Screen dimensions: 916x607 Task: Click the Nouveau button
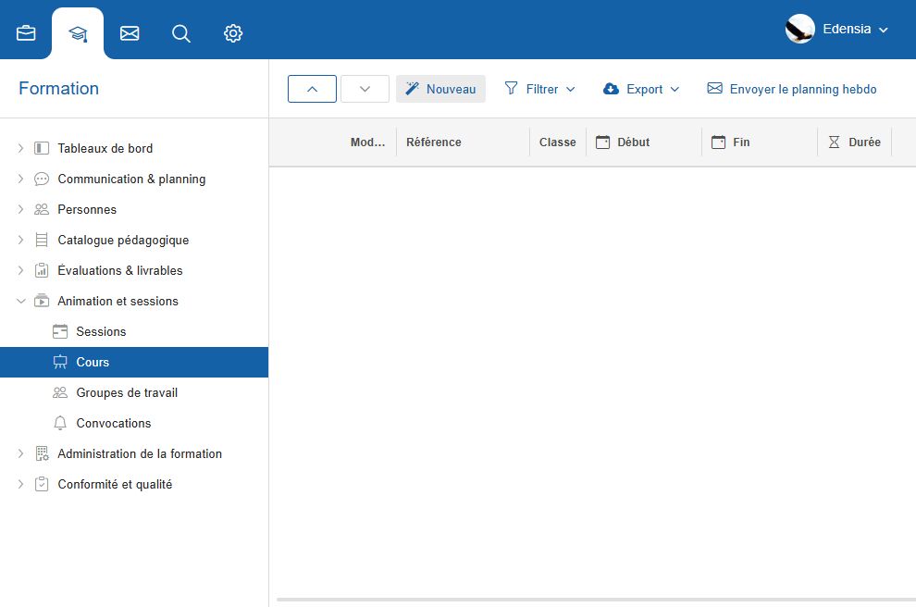(x=440, y=89)
